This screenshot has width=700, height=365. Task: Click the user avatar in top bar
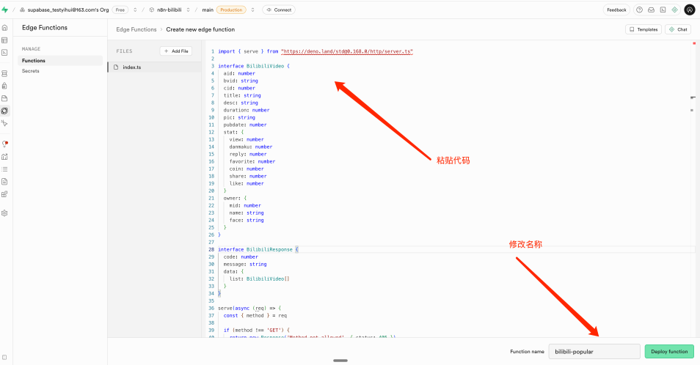[x=689, y=10]
